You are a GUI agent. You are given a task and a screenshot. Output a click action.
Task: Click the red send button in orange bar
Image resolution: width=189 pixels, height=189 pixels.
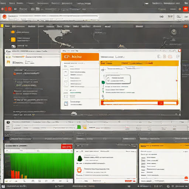click(x=161, y=103)
